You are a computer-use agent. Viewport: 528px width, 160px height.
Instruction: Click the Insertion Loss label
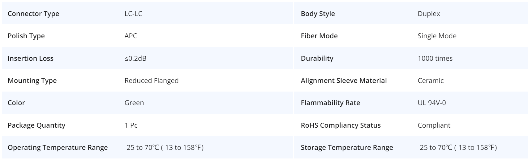pos(31,58)
